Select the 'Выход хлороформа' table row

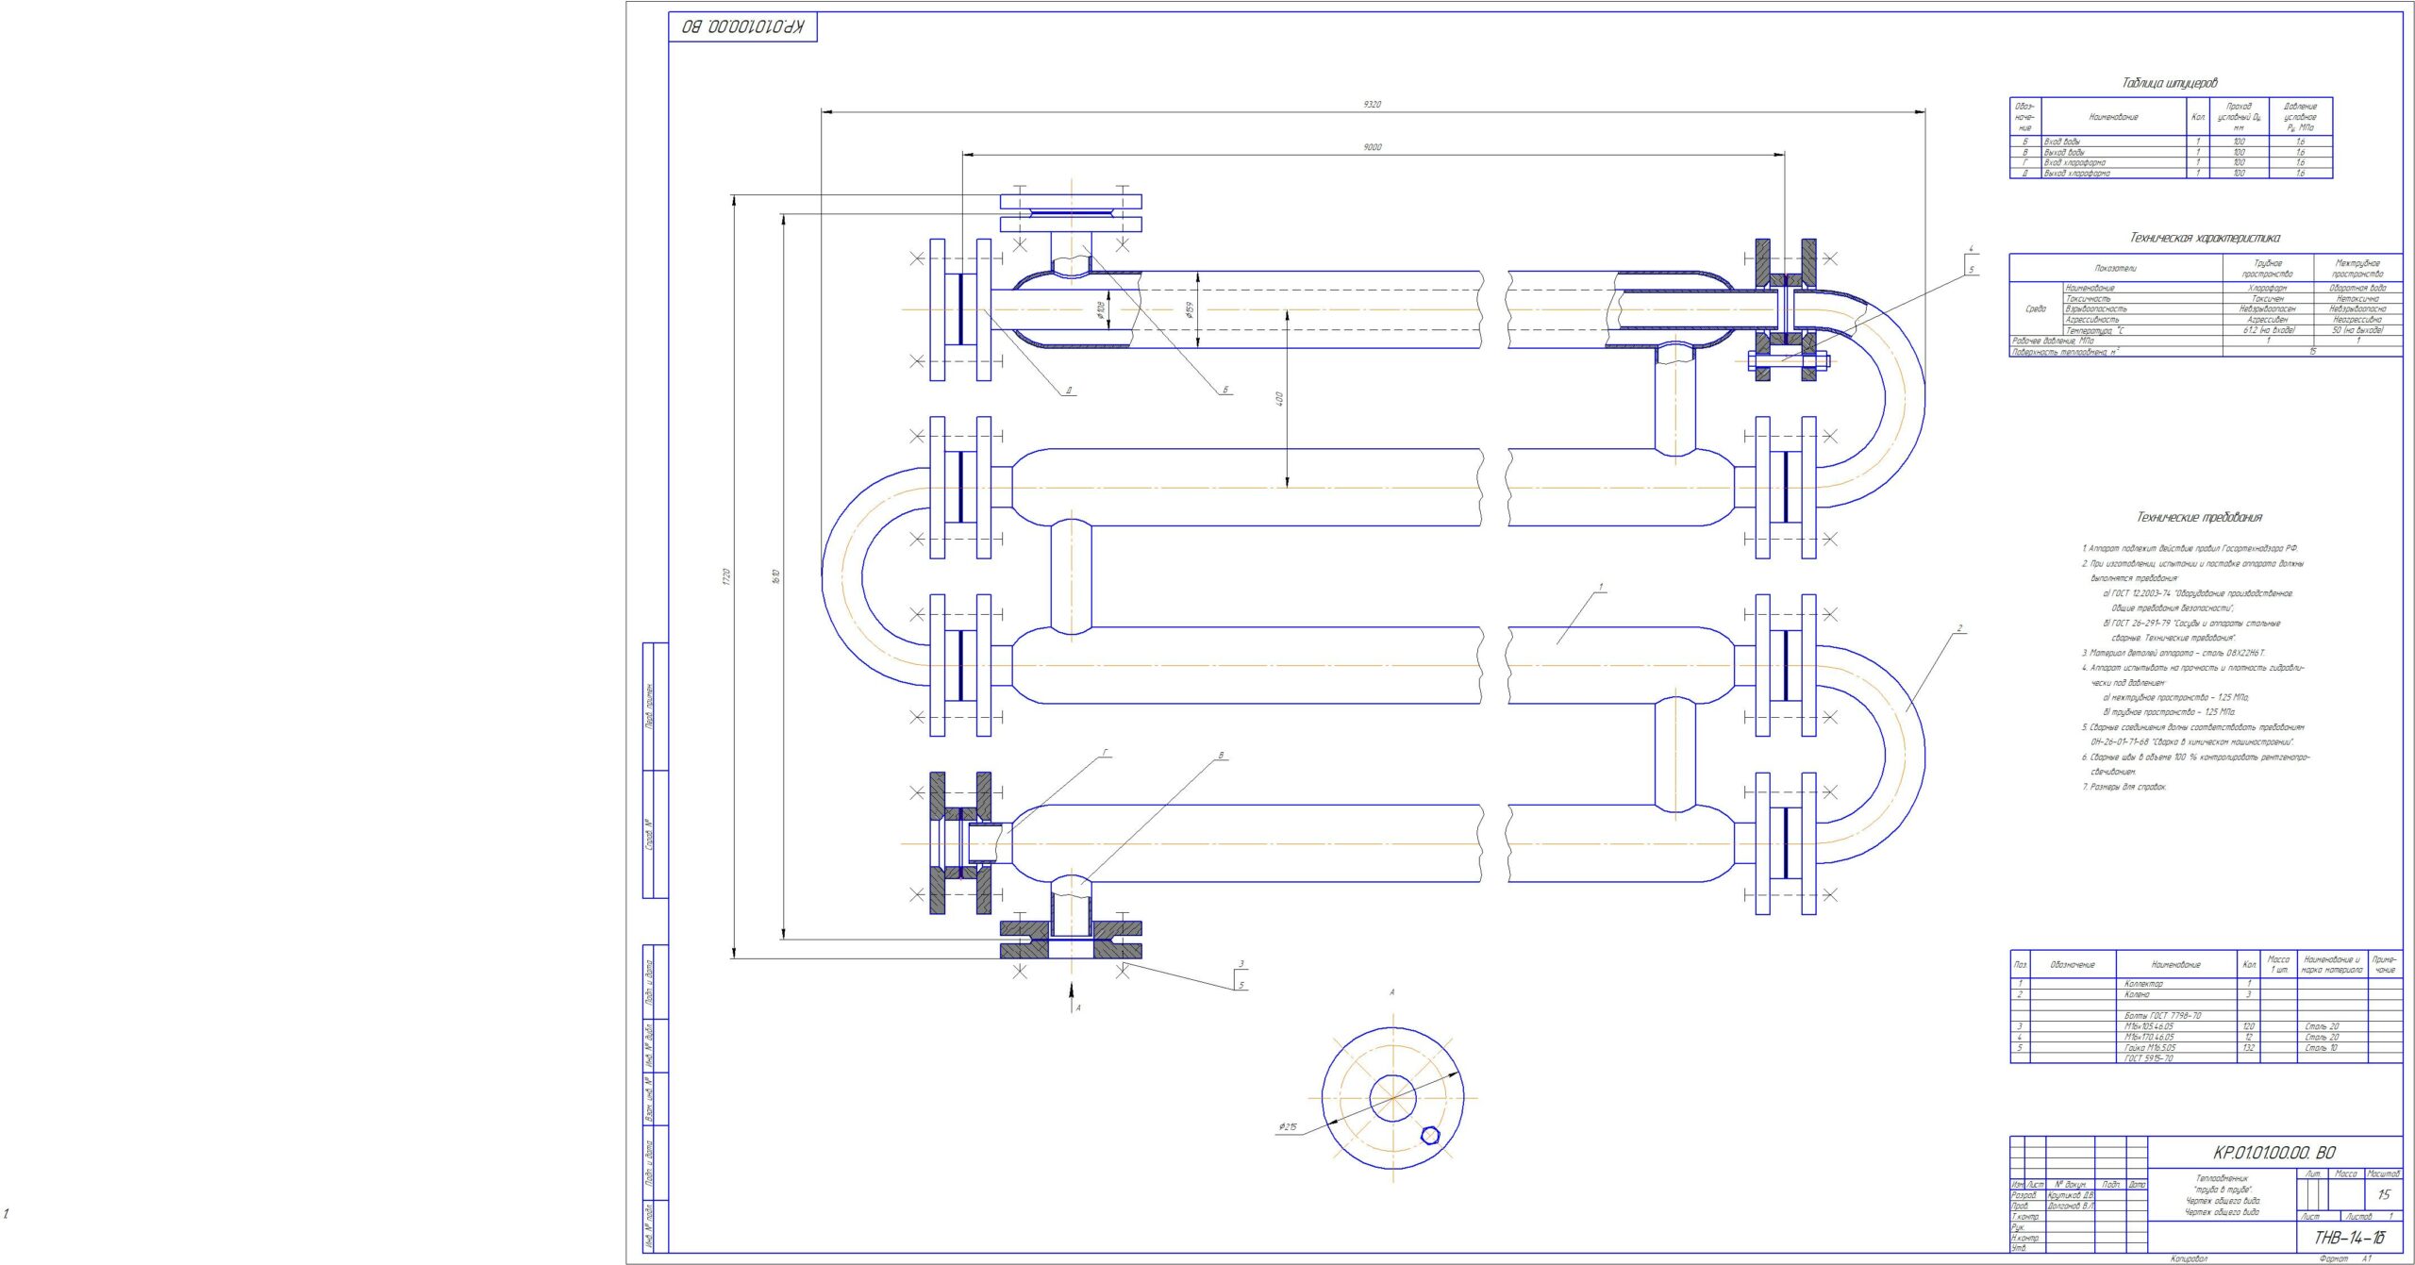click(x=2171, y=174)
